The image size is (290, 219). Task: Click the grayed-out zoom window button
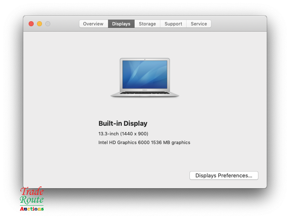[48, 24]
